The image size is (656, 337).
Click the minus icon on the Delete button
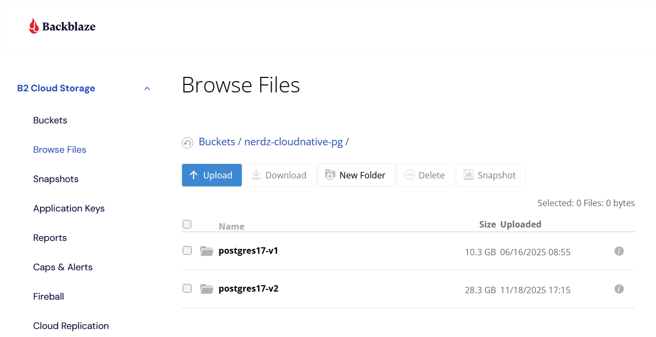(409, 175)
